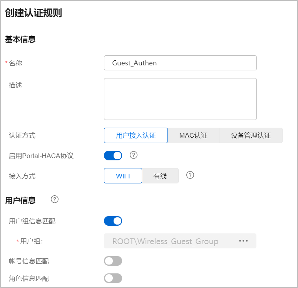The image size is (298, 288).
Task: Click the 用户信息 section heading
Action: 20,200
